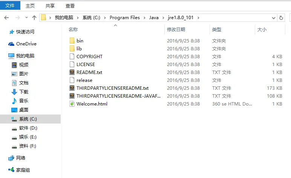Select the README.txt file icon
The image size is (291, 178).
(72, 72)
